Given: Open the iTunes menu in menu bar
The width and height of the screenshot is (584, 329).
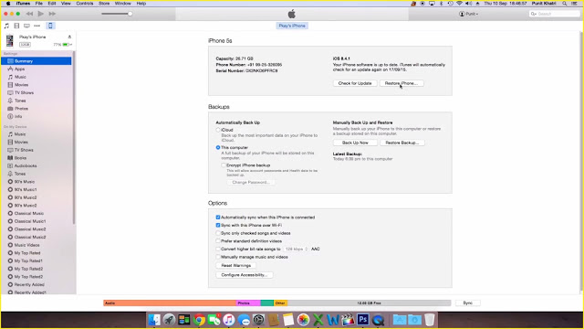Looking at the screenshot, I should coord(23,4).
